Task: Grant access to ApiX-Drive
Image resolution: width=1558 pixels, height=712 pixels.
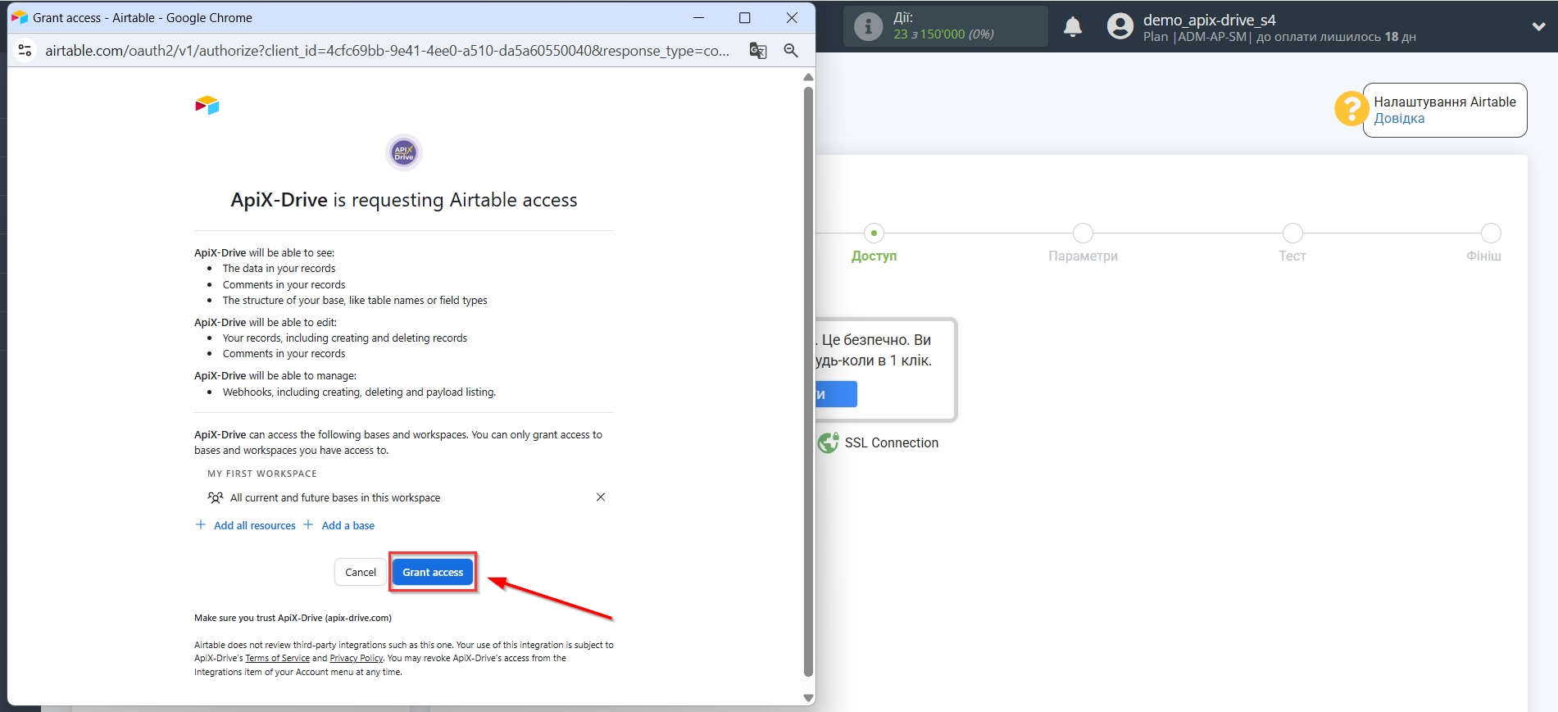Action: click(433, 572)
